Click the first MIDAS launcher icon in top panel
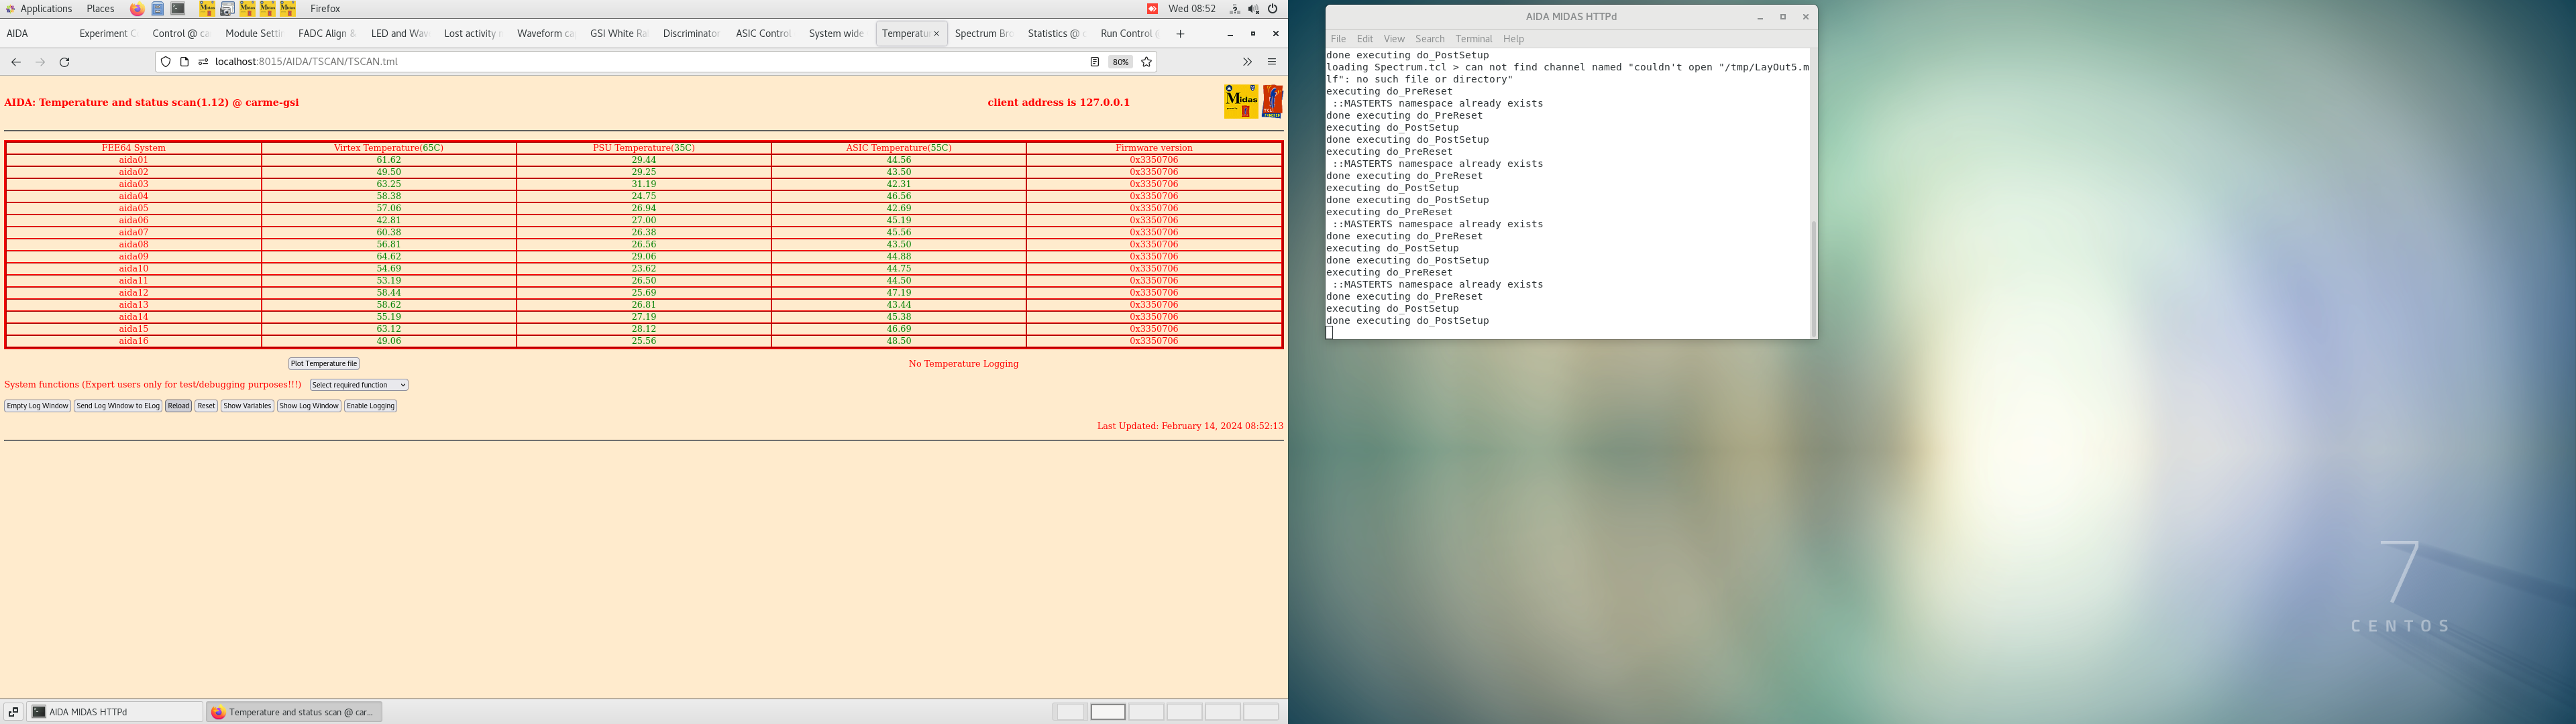 pyautogui.click(x=205, y=8)
